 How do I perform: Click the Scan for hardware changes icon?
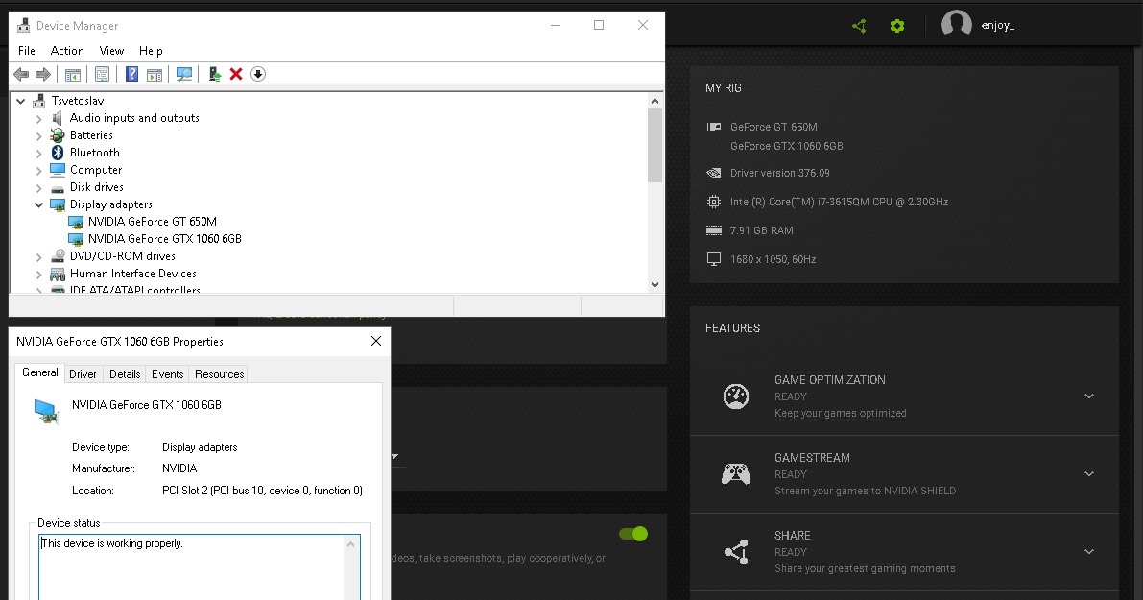pyautogui.click(x=184, y=74)
